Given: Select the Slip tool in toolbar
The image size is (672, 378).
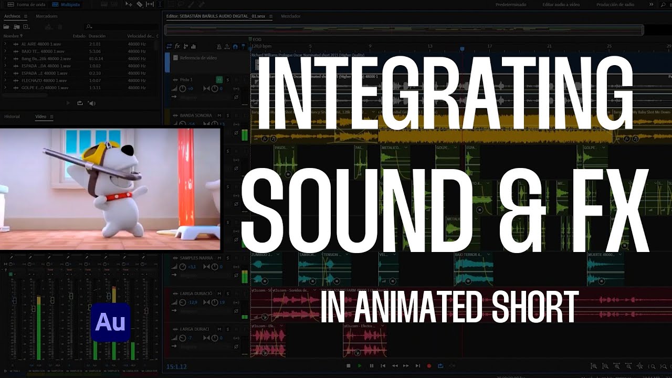Looking at the screenshot, I should [150, 4].
